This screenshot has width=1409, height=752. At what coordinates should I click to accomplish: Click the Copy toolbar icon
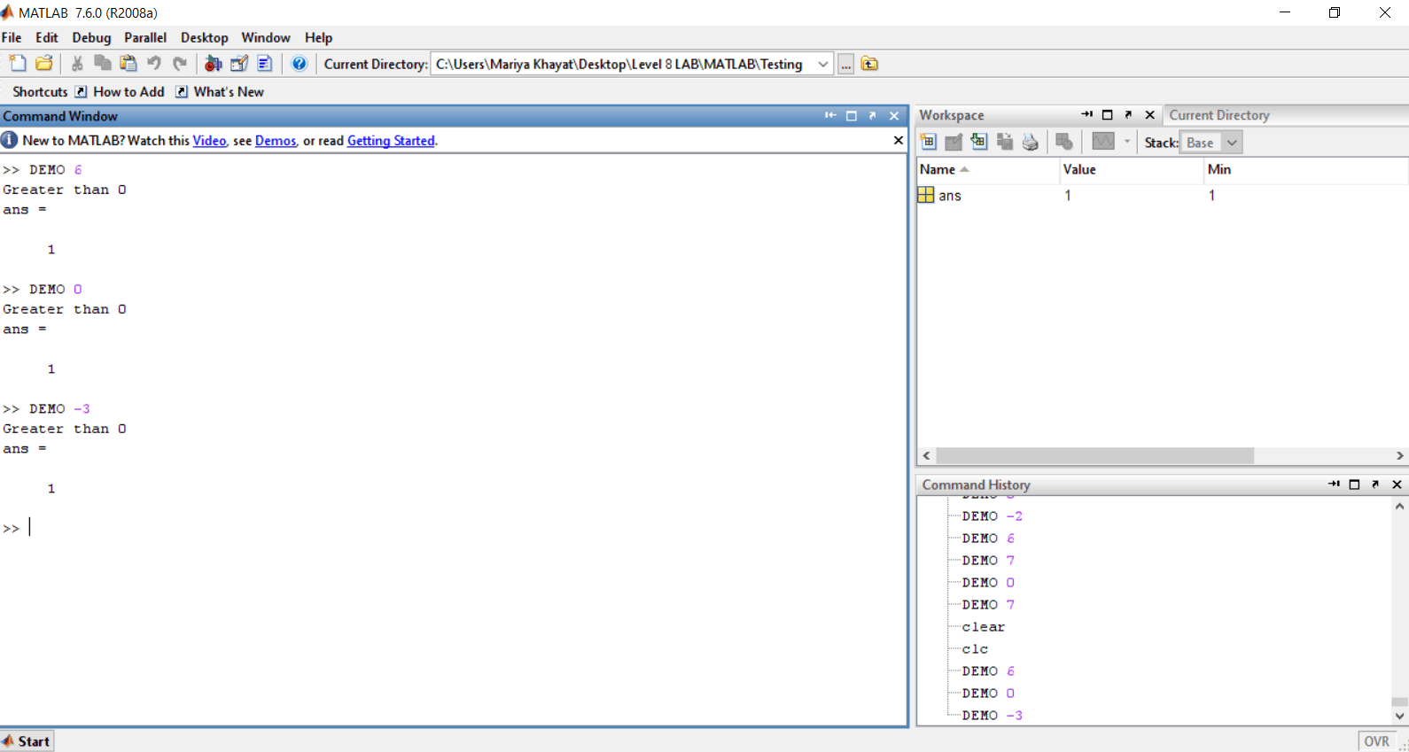pyautogui.click(x=103, y=63)
